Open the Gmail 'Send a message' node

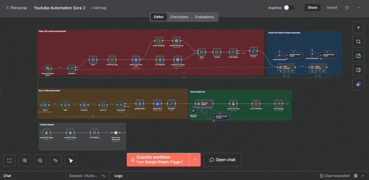point(279,104)
